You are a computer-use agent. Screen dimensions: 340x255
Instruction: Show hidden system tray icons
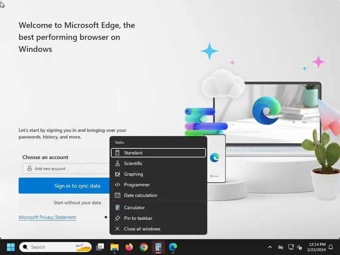pos(270,247)
